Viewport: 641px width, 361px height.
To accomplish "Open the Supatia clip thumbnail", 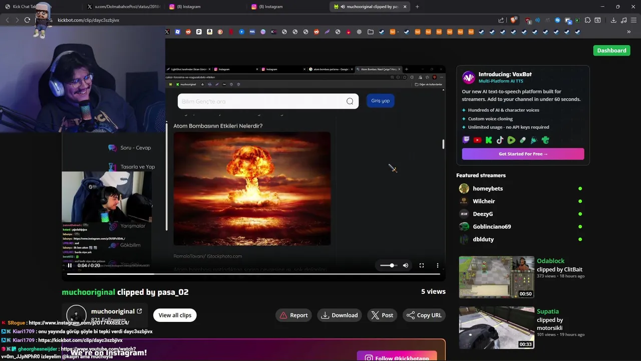I will click(x=496, y=328).
